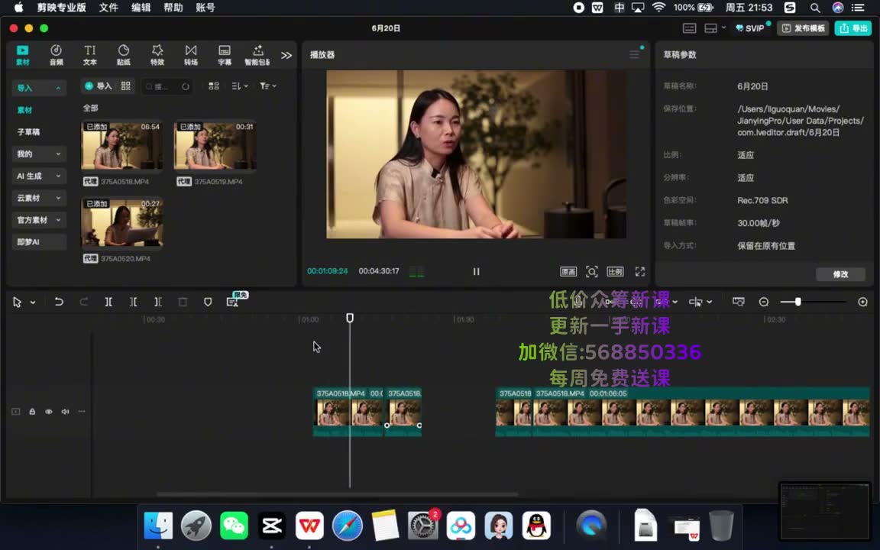Viewport: 880px width, 550px height.
Task: Click the 导入 import button
Action: tap(99, 86)
